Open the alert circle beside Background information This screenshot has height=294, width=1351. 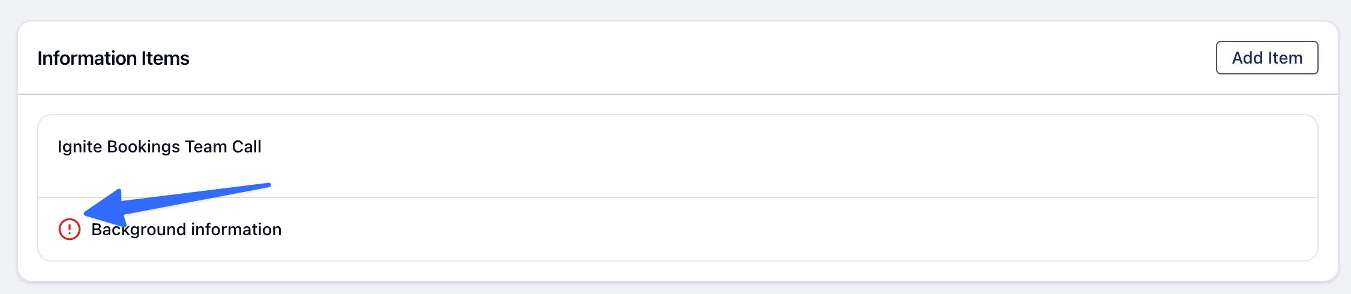(x=70, y=229)
